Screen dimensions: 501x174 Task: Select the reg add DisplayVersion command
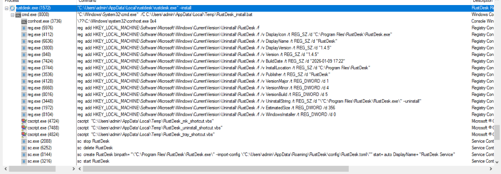pyautogui.click(x=204, y=48)
